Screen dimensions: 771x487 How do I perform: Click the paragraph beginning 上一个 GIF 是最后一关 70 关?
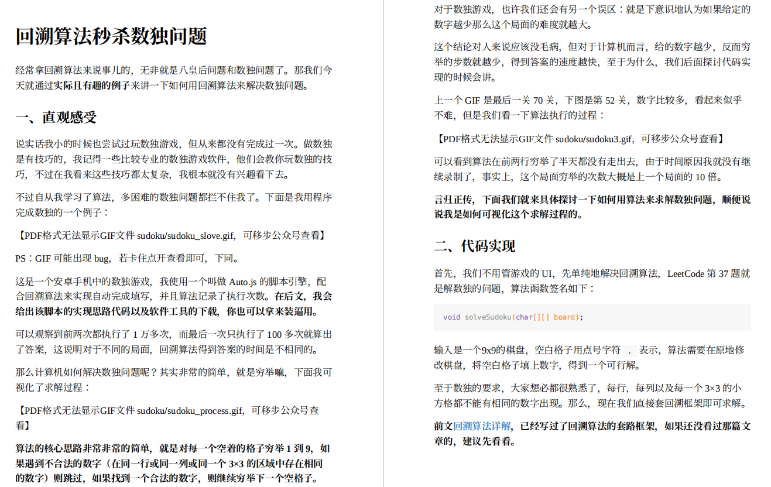click(588, 108)
